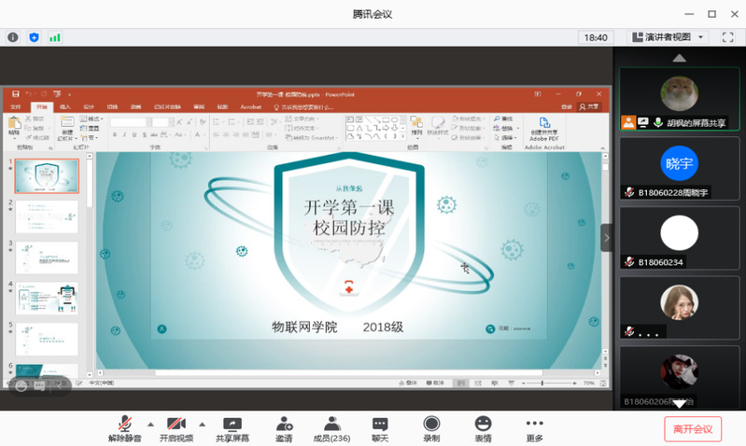Expand audio options arrow beside 解除静音
The image size is (746, 446).
point(150,424)
